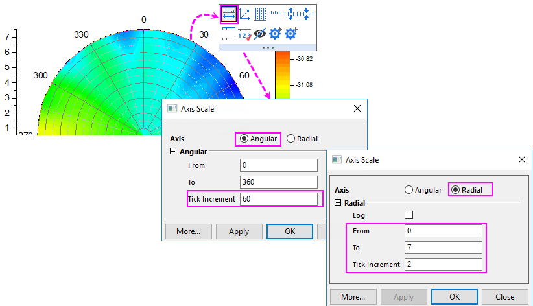Click the tick style icon in mini toolbar
The height and width of the screenshot is (306, 533).
(276, 14)
